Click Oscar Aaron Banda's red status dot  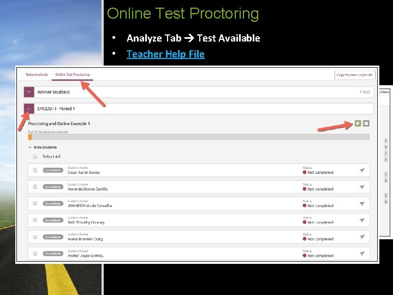(x=305, y=172)
